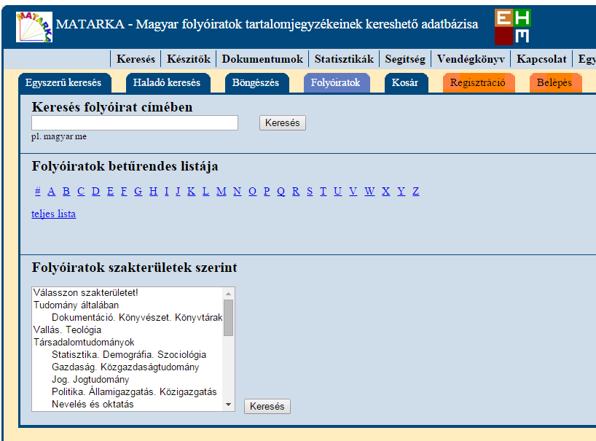The width and height of the screenshot is (596, 441).
Task: Open the Statisztikák menu item
Action: pos(344,59)
